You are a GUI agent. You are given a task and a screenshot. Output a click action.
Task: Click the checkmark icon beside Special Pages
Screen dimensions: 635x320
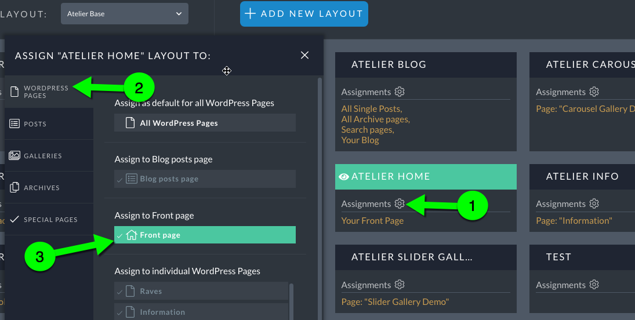pyautogui.click(x=14, y=219)
